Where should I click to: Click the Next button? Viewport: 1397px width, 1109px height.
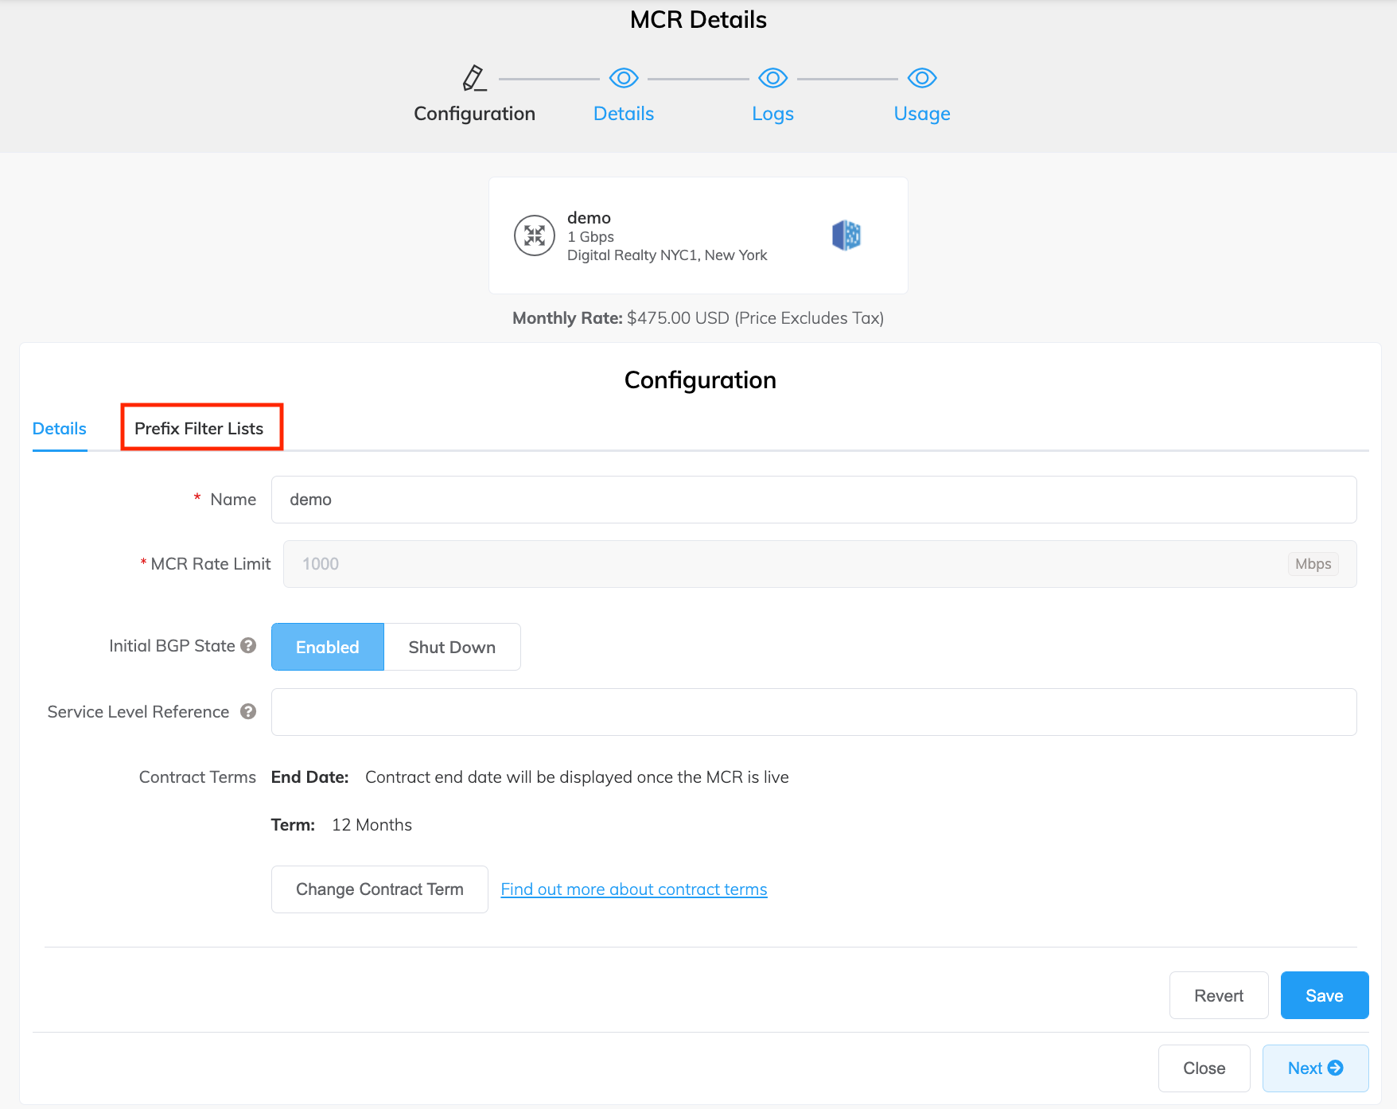click(x=1316, y=1068)
